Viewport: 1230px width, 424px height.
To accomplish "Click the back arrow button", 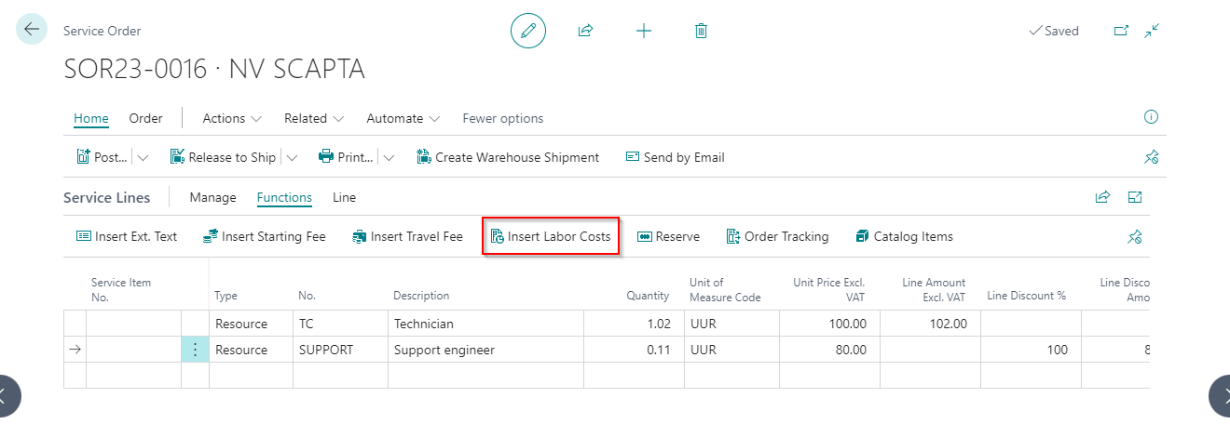I will tap(32, 30).
